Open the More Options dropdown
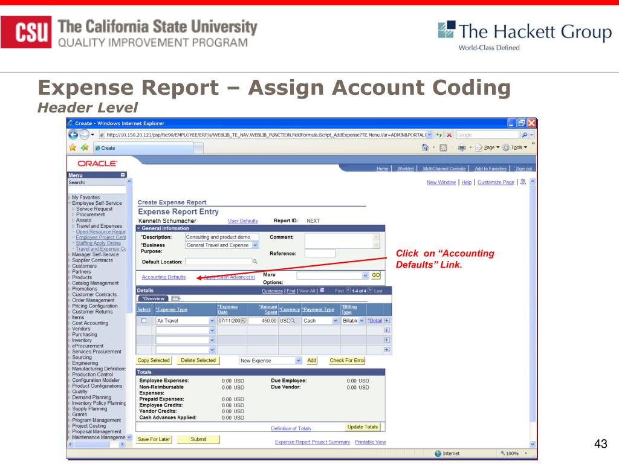Screen dimensions: 619x464 click(365, 275)
